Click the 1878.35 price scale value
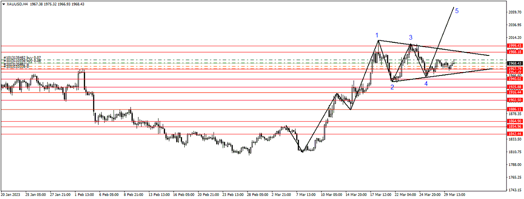The image size is (524, 199). pyautogui.click(x=516, y=114)
